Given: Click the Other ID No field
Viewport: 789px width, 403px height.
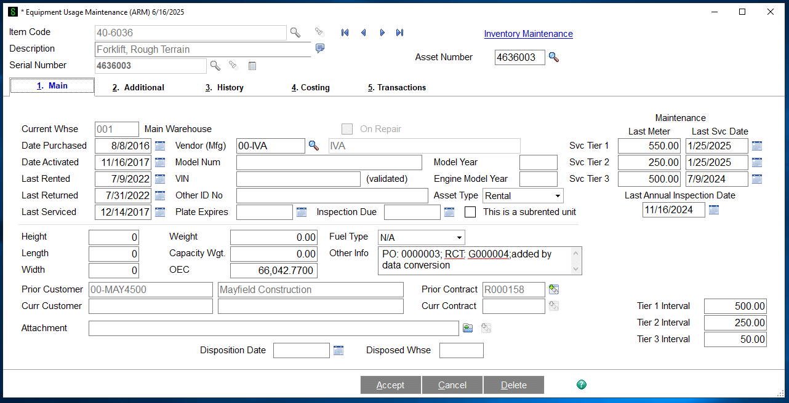Looking at the screenshot, I should click(x=332, y=195).
